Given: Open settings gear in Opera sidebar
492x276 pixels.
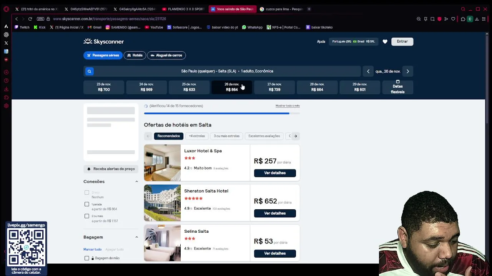Looking at the screenshot, I should [x=6, y=106].
